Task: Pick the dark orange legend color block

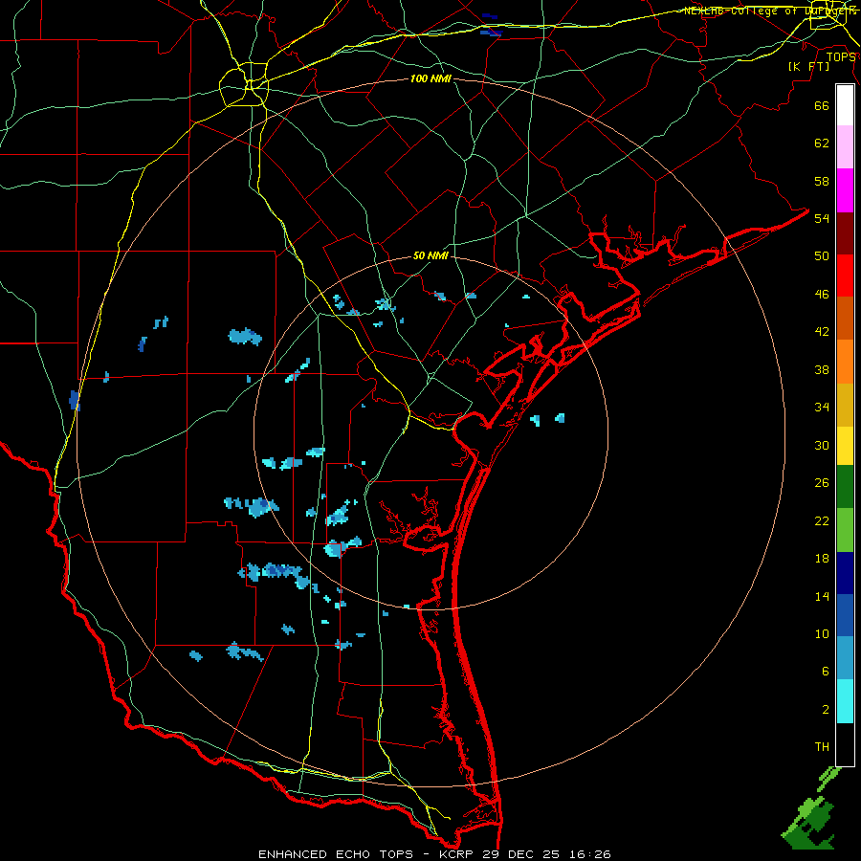Action: 845,319
